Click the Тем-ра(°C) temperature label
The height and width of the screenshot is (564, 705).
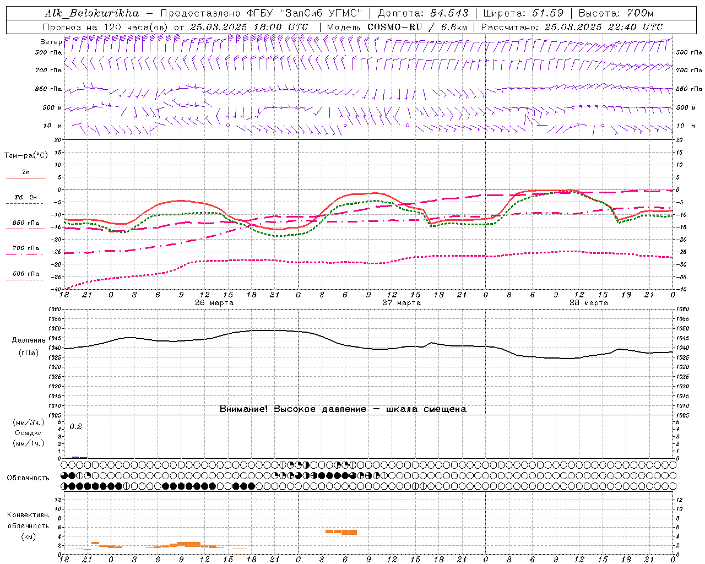[26, 156]
